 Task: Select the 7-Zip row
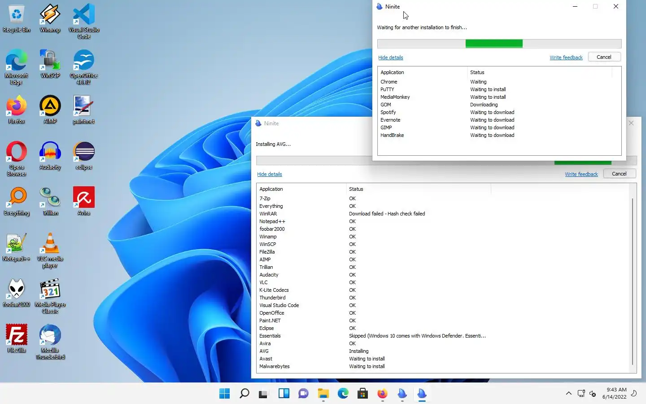pyautogui.click(x=443, y=198)
